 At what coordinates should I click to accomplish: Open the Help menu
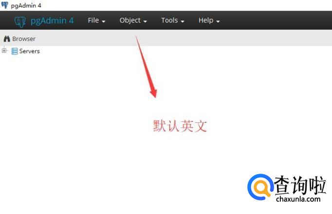click(209, 20)
